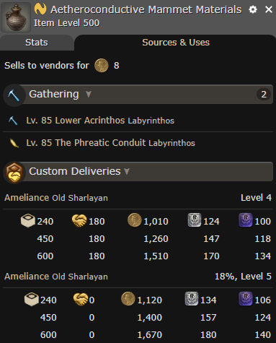The width and height of the screenshot is (276, 343).
Task: Click the Gathering count badge showing 2
Action: click(264, 94)
